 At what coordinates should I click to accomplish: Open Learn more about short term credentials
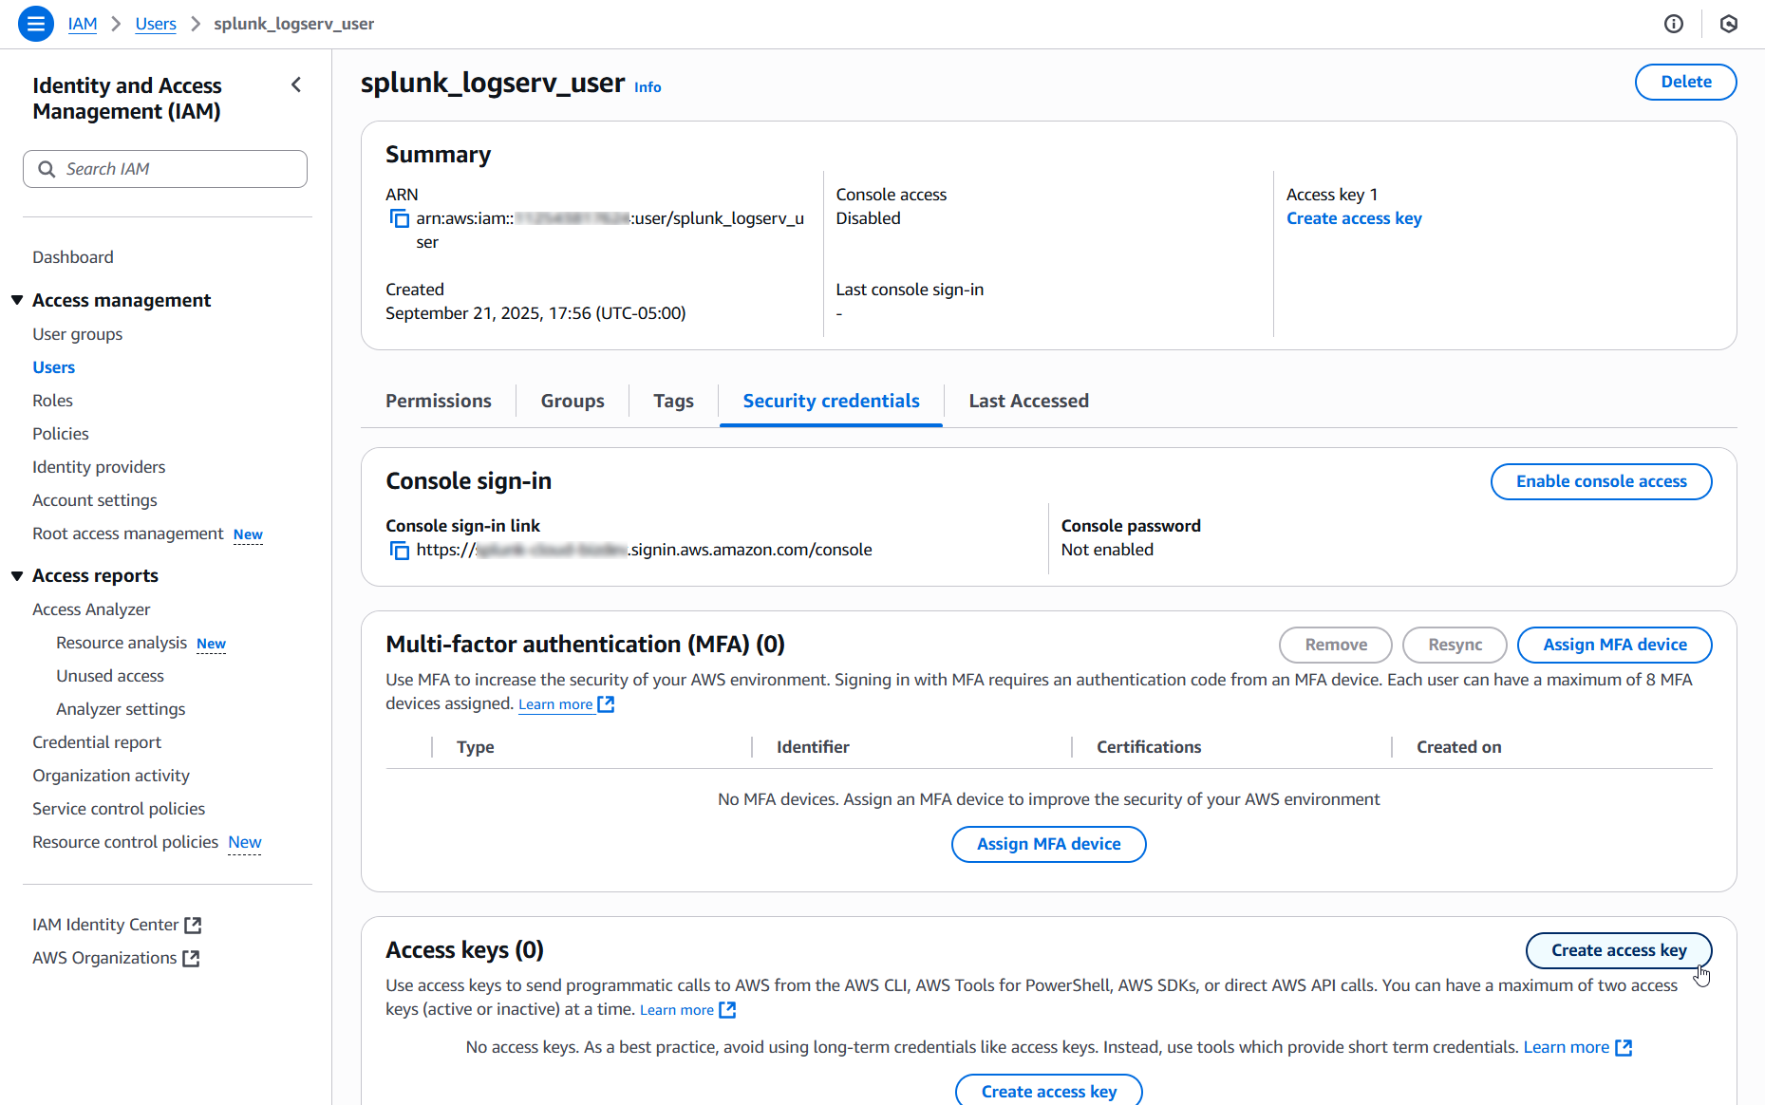pyautogui.click(x=1567, y=1047)
